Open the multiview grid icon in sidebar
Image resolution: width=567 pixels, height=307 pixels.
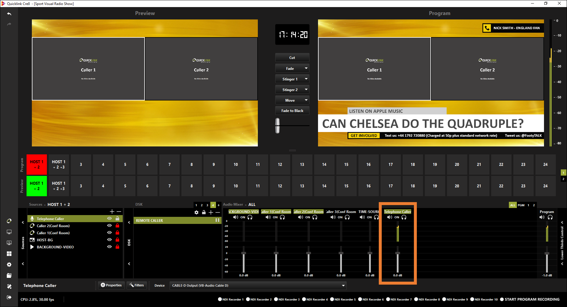[9, 254]
